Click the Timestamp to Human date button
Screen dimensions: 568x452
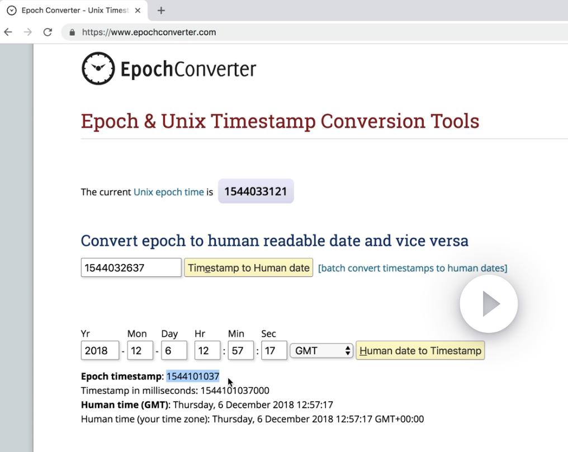(x=249, y=268)
